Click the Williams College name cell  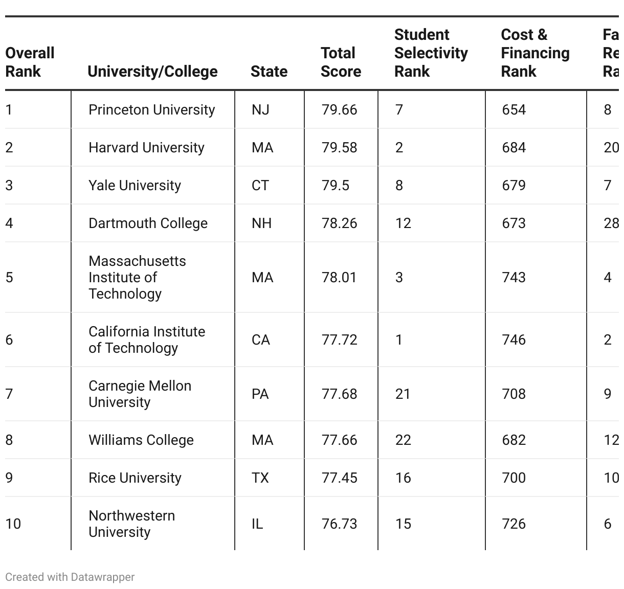[141, 440]
